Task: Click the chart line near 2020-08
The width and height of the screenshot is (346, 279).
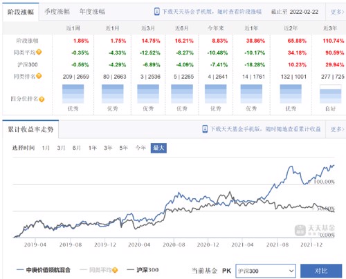Action: (x=174, y=198)
